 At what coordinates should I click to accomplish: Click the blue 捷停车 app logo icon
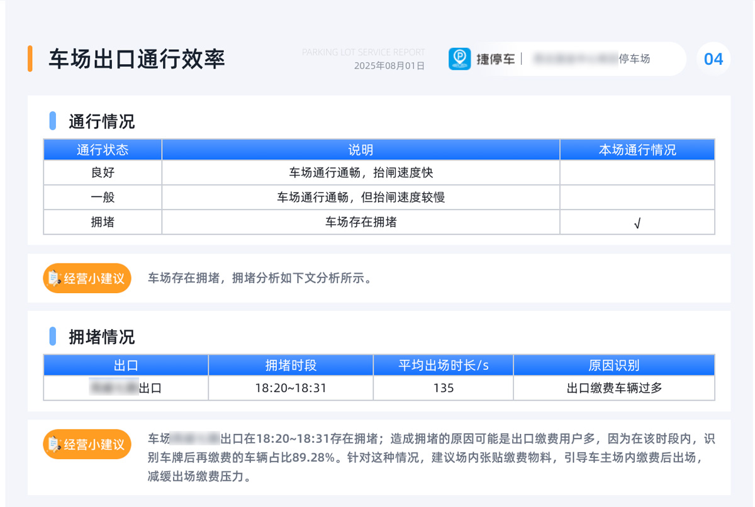click(x=460, y=58)
